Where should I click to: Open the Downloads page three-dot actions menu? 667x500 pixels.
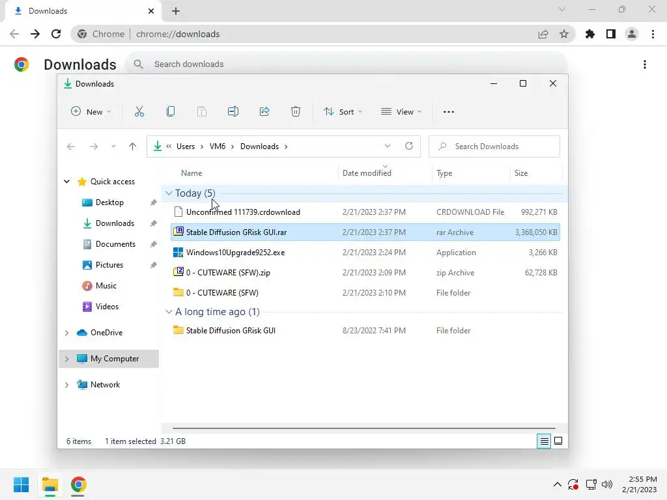click(645, 64)
